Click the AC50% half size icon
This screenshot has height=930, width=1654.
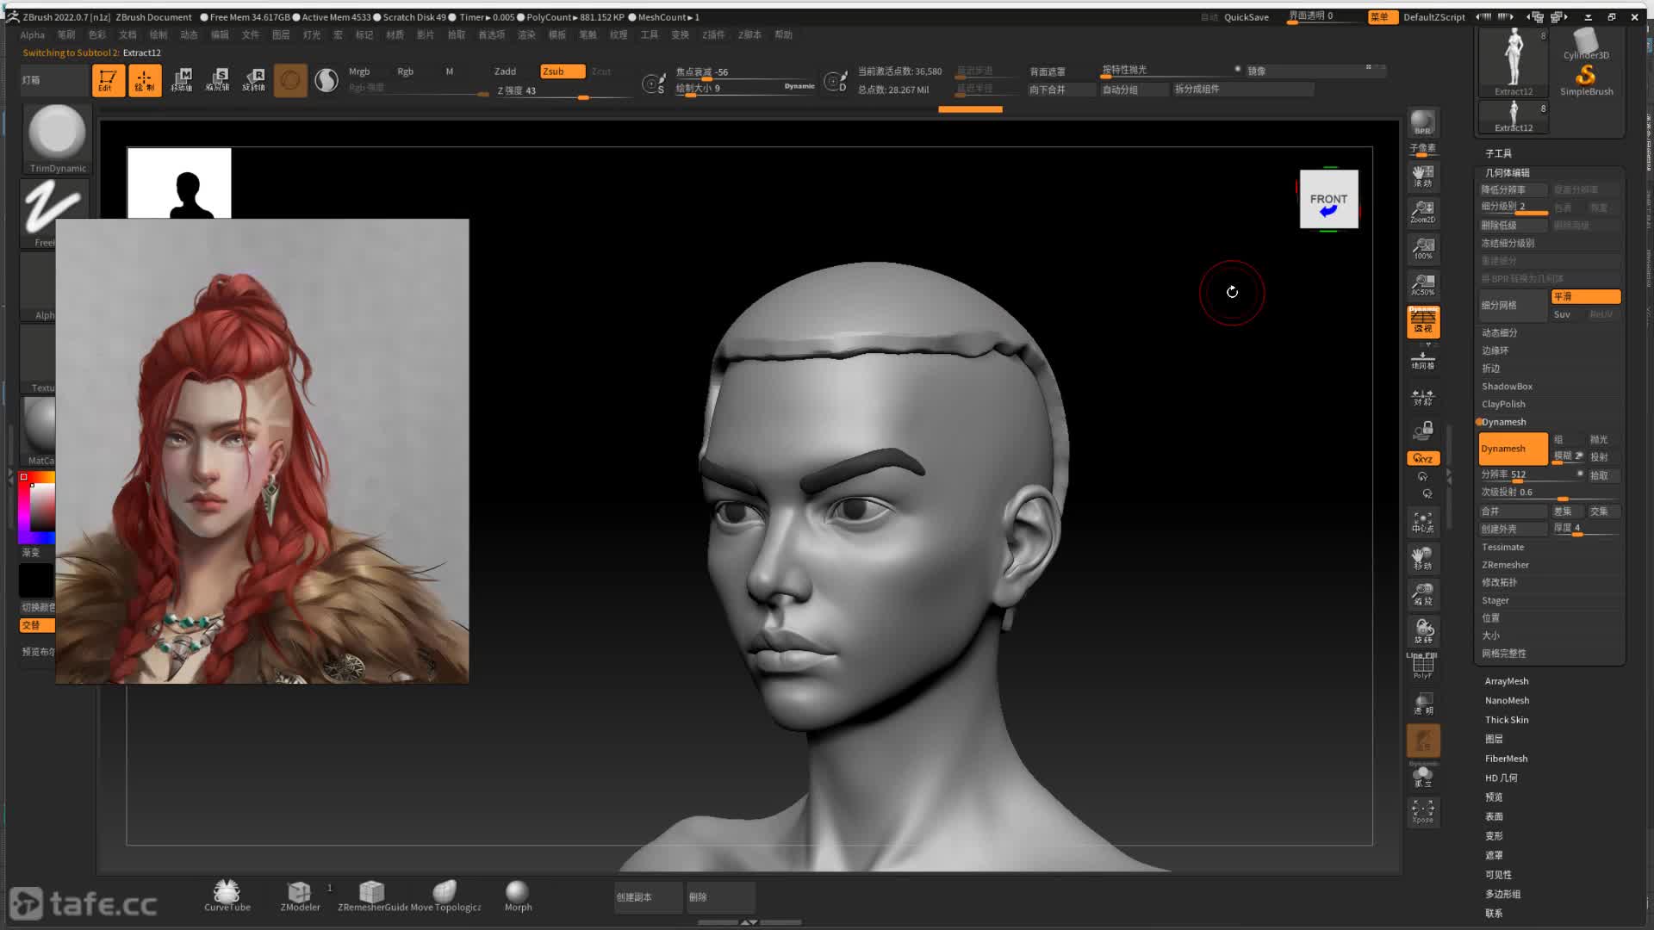pos(1422,285)
